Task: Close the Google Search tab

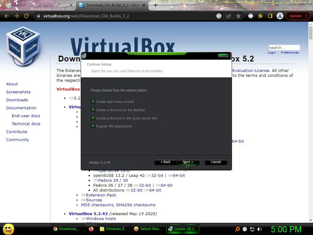Action: pyautogui.click(x=71, y=5)
